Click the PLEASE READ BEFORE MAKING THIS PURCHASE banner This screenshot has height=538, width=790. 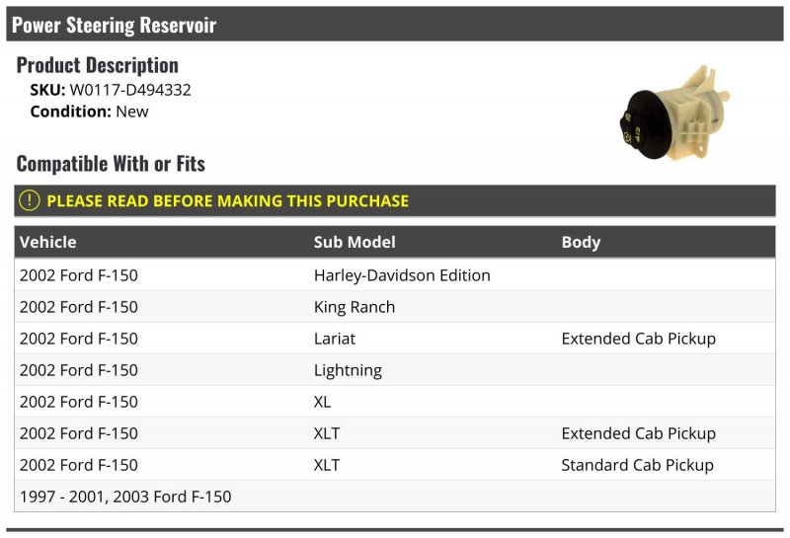(x=227, y=200)
